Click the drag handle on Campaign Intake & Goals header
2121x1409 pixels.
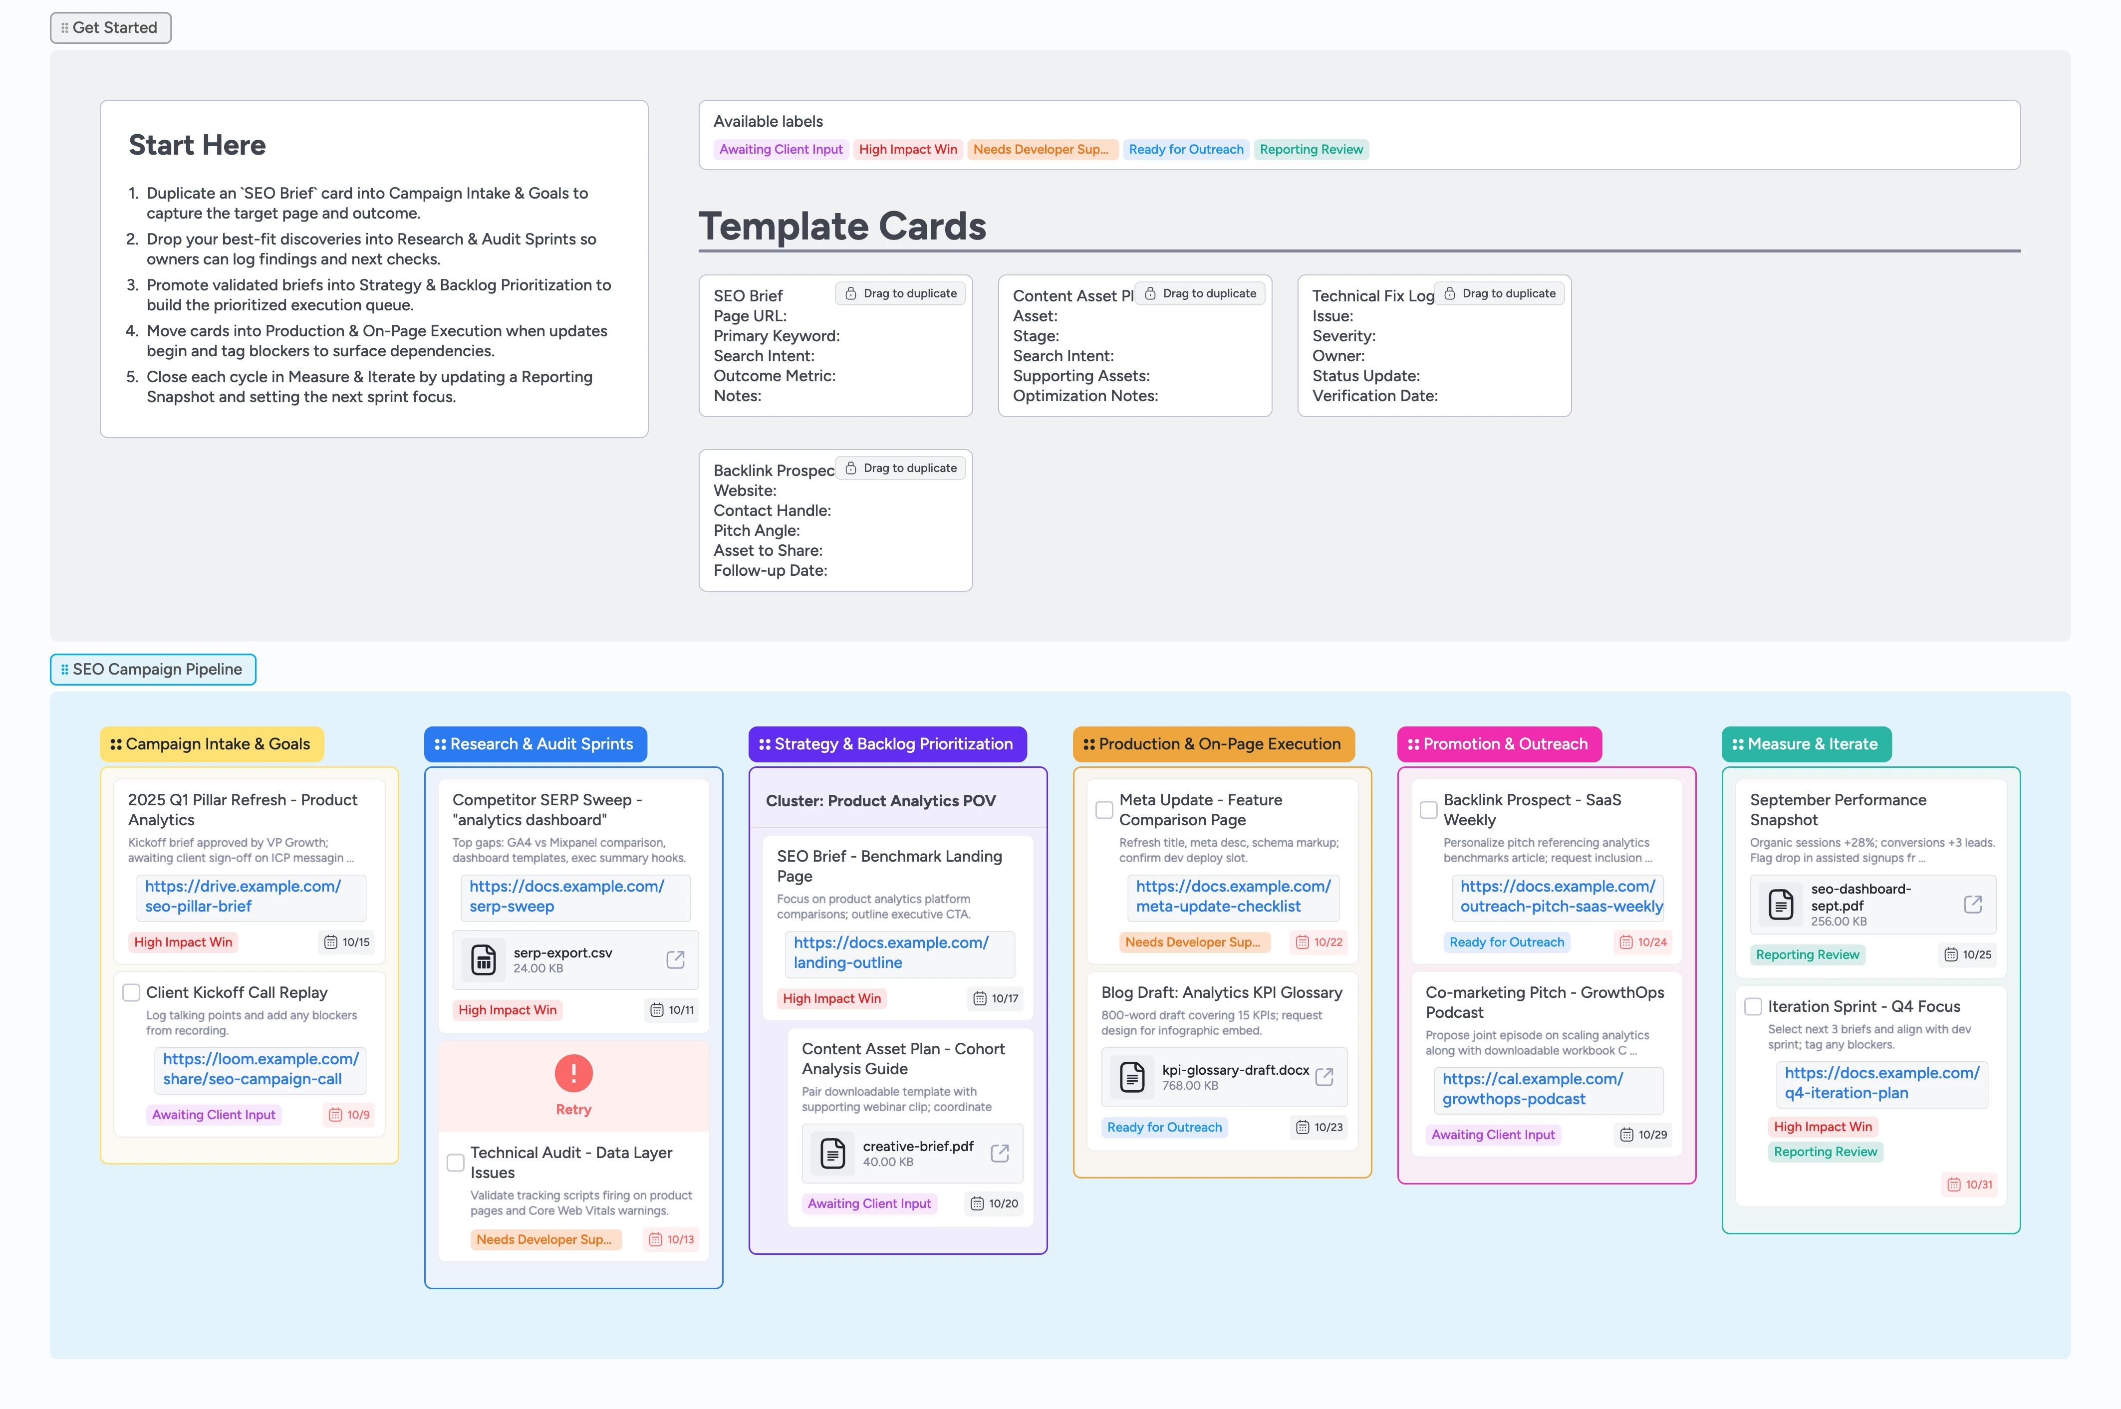(x=115, y=744)
